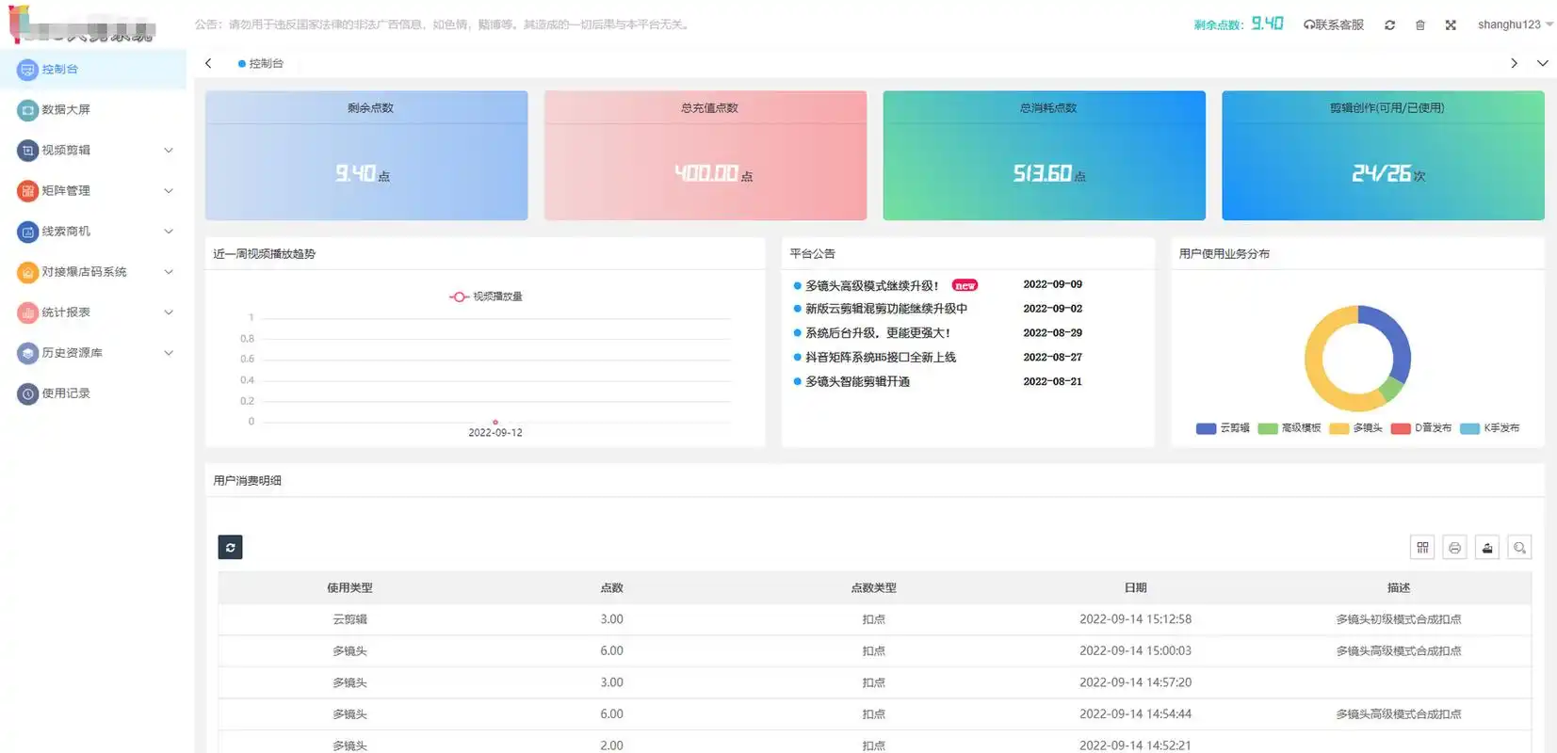Click the 线索商机 sidebar icon
The height and width of the screenshot is (753, 1557).
27,232
